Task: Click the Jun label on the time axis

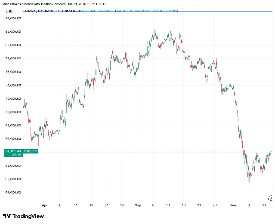Action: [x=233, y=205]
